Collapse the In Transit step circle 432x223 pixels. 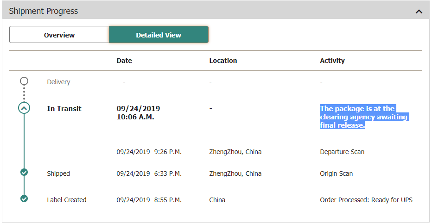(x=24, y=108)
